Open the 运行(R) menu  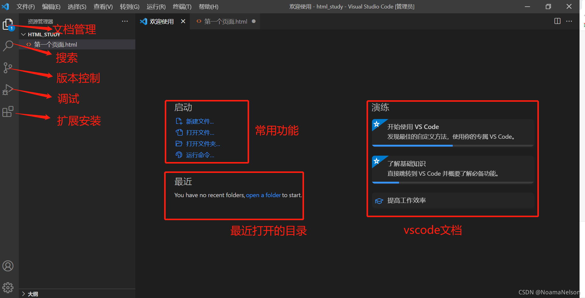(x=156, y=7)
